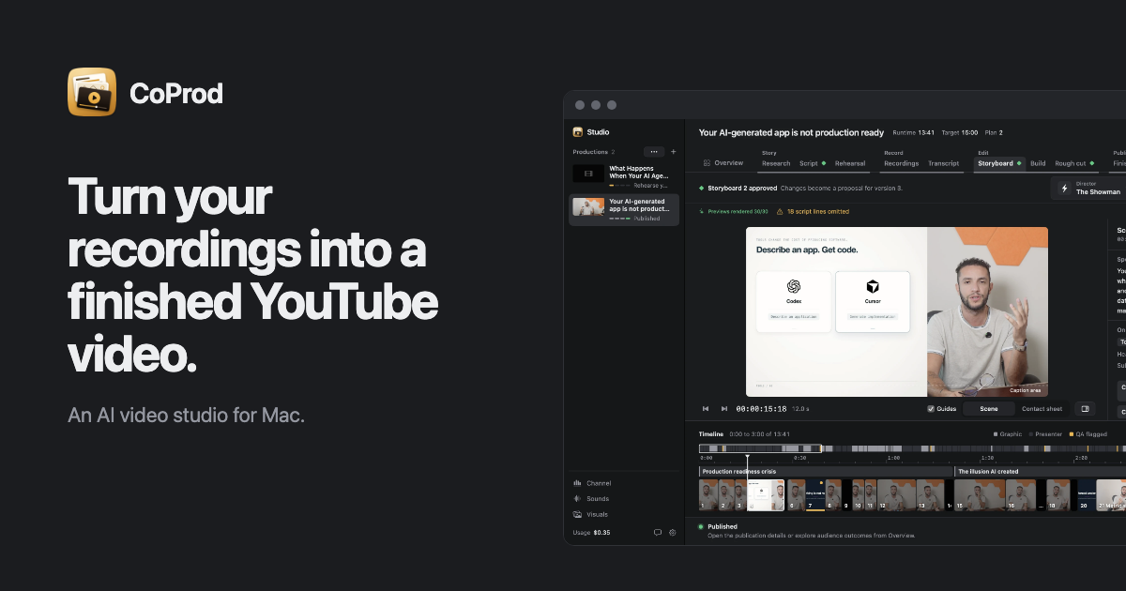Click the 'QA flagged' legend entry
This screenshot has width=1126, height=591.
(x=1088, y=434)
